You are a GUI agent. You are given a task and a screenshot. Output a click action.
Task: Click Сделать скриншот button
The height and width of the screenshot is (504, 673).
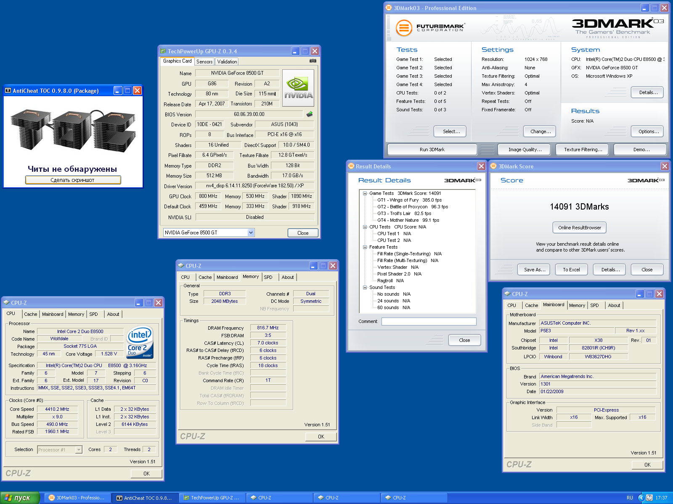[73, 180]
